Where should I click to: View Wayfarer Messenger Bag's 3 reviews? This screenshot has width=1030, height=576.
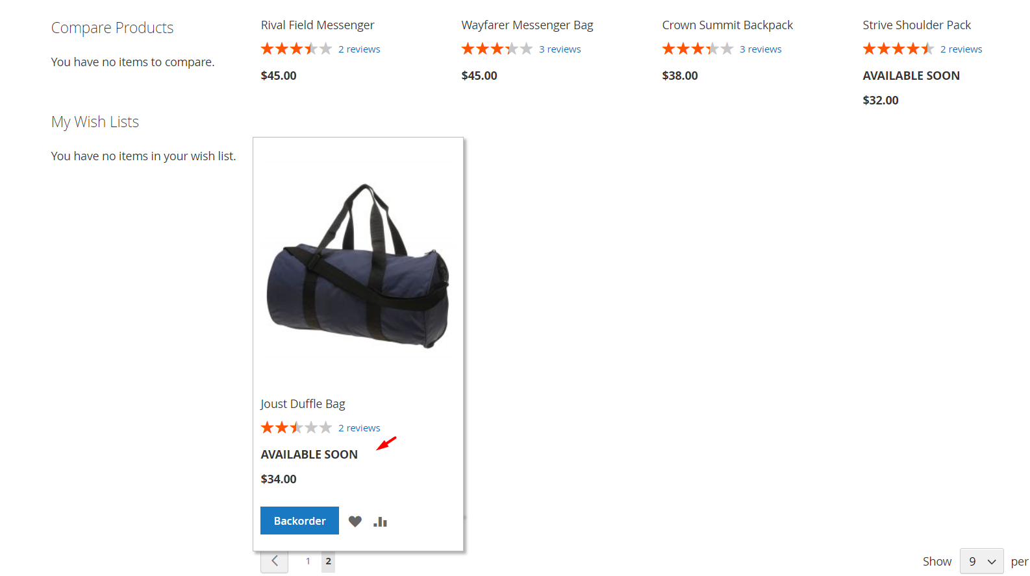pos(560,49)
